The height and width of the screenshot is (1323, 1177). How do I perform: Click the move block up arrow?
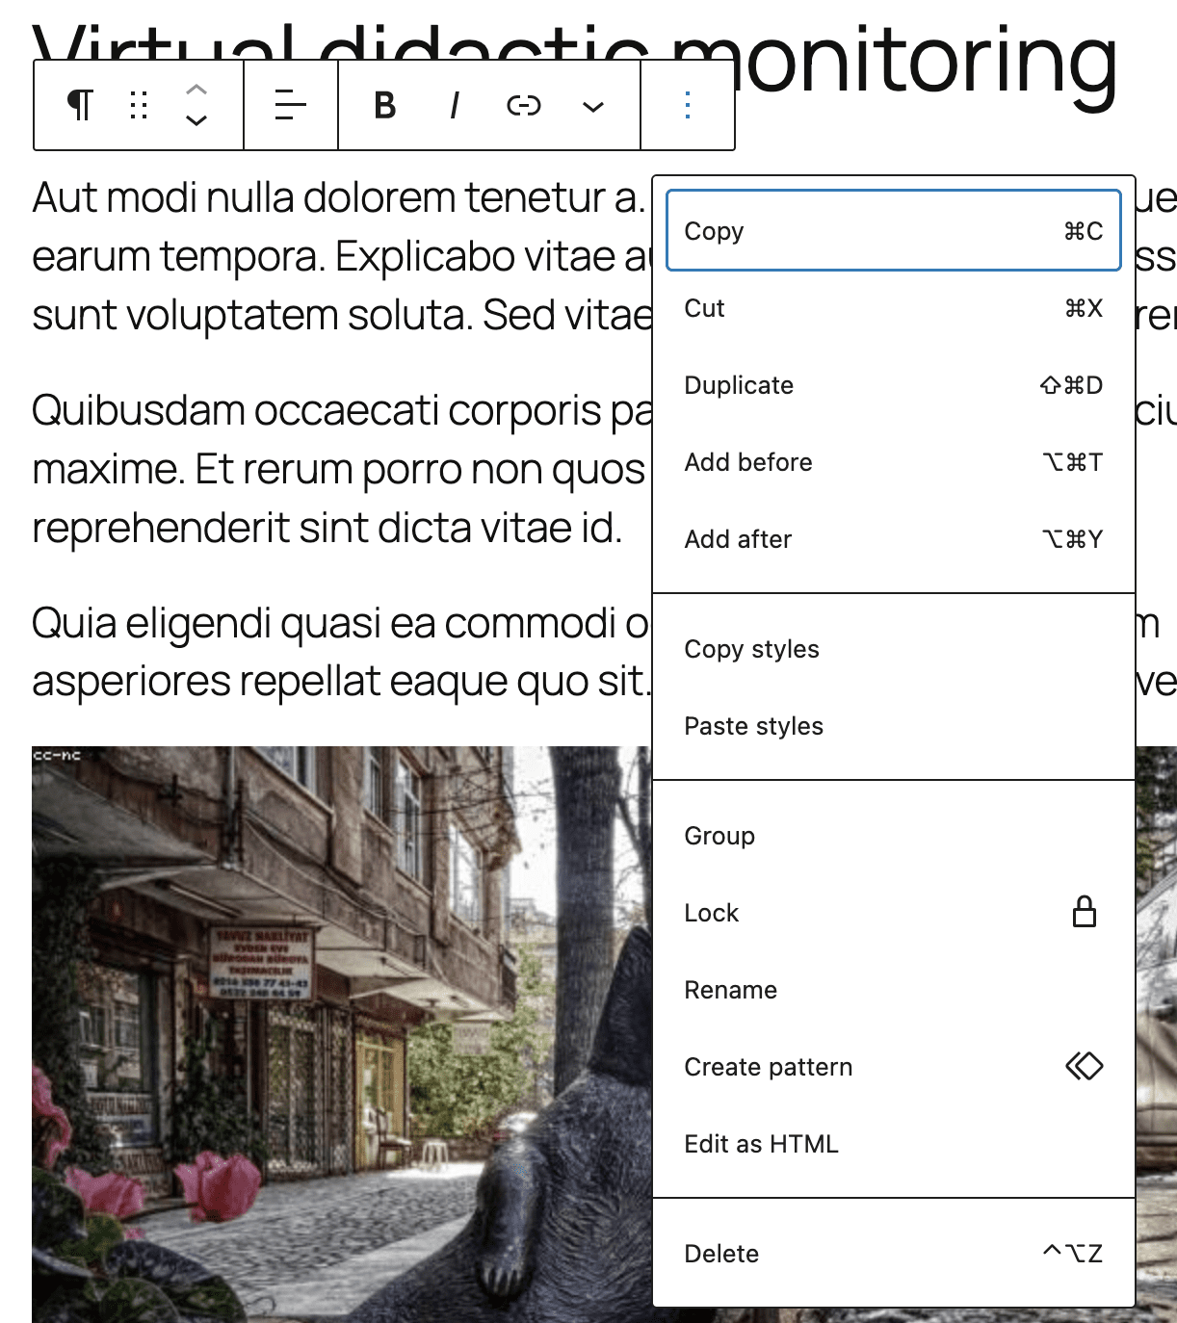(196, 91)
